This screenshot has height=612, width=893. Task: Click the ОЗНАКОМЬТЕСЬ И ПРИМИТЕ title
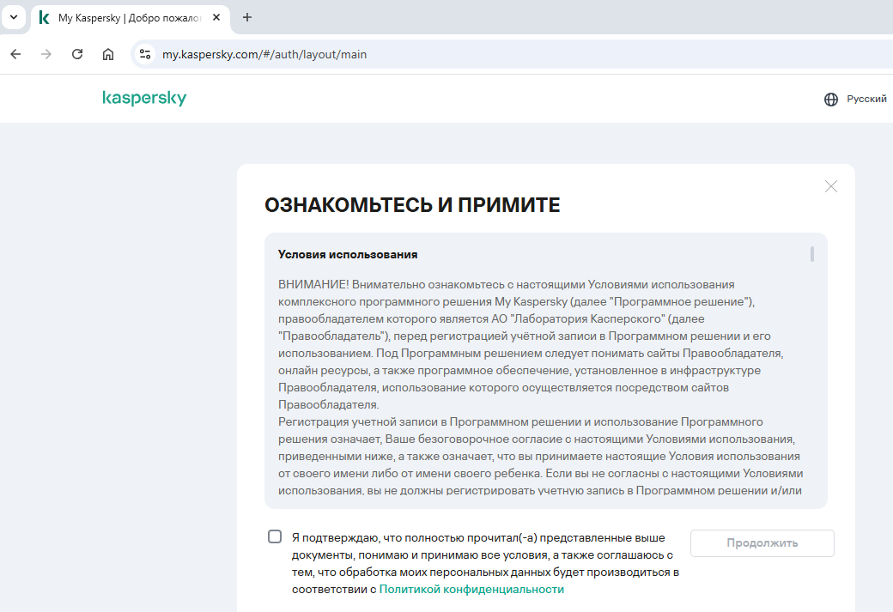point(412,205)
